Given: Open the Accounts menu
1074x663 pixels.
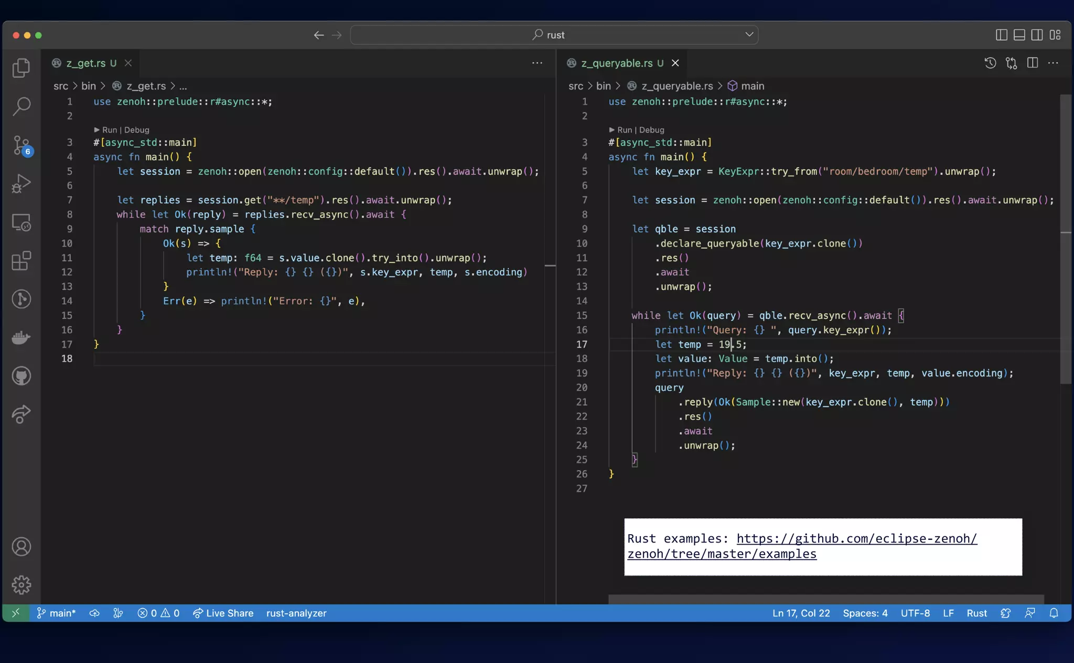Looking at the screenshot, I should (21, 547).
